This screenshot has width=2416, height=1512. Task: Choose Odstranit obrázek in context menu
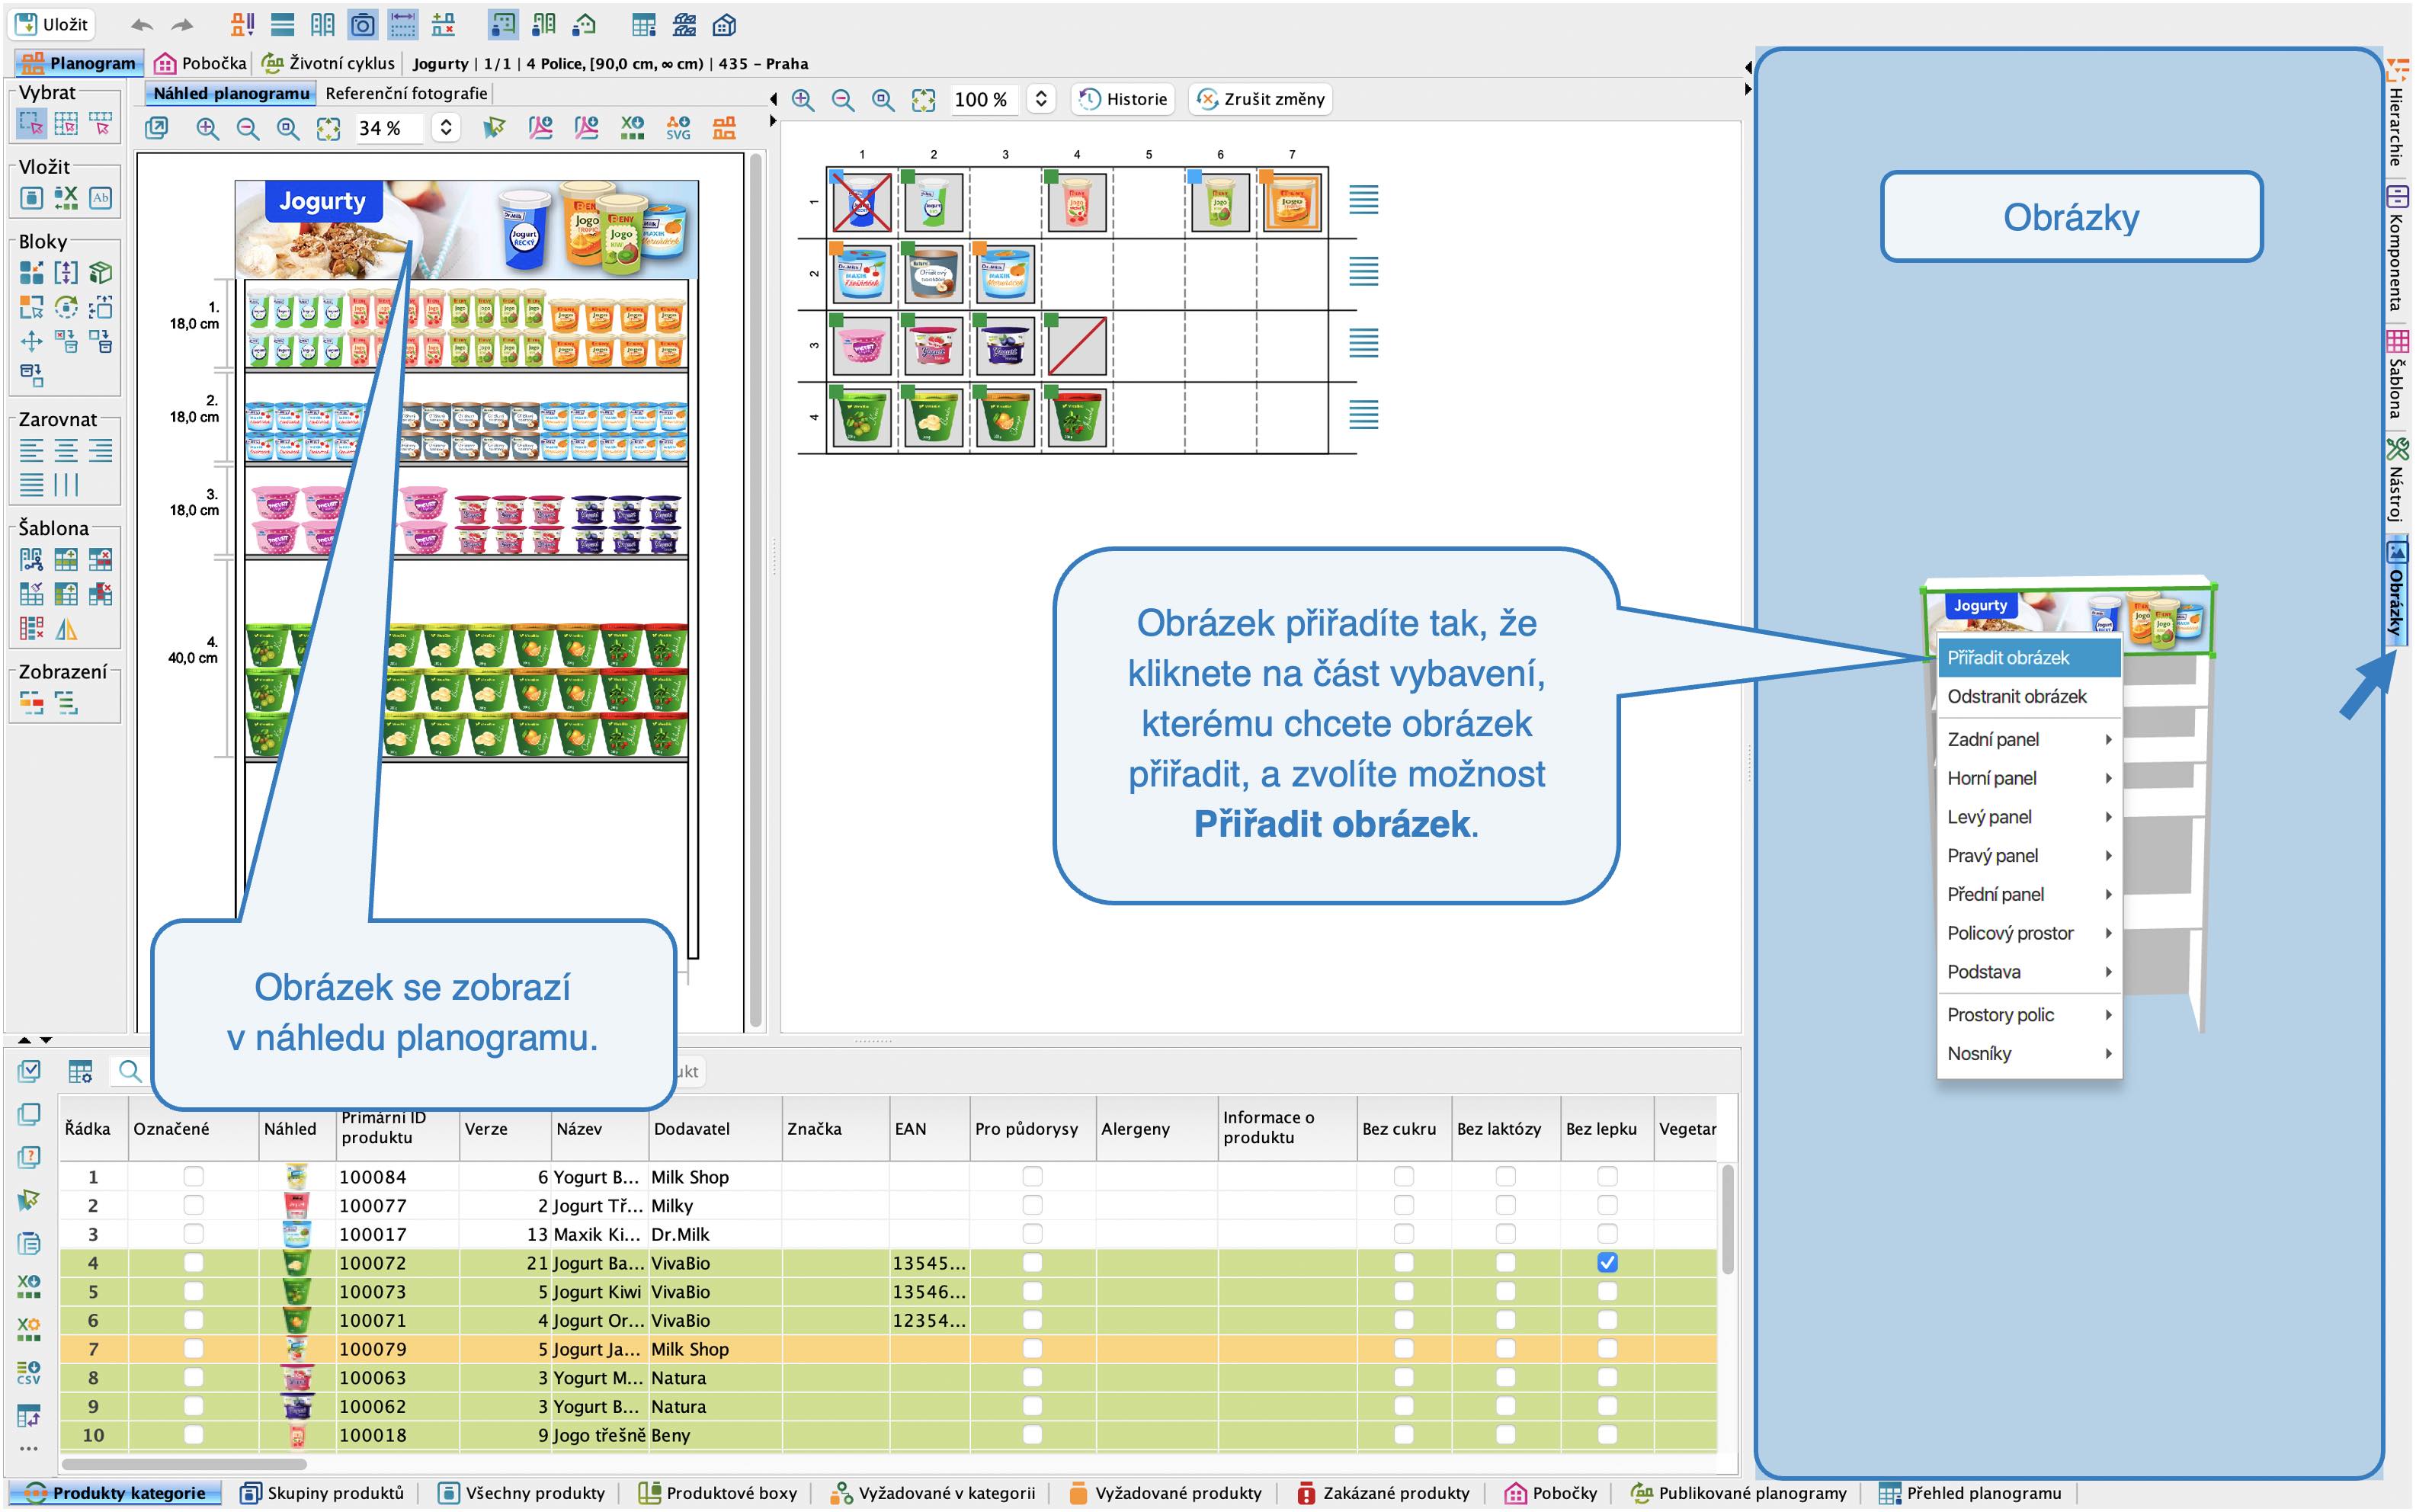click(x=2028, y=696)
